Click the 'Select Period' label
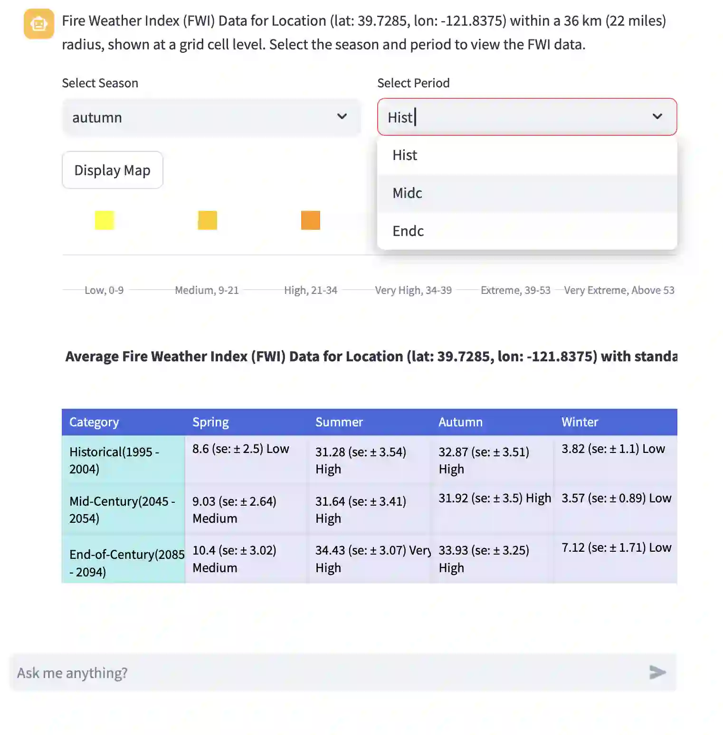Viewport: 723px width, 735px height. [x=413, y=83]
